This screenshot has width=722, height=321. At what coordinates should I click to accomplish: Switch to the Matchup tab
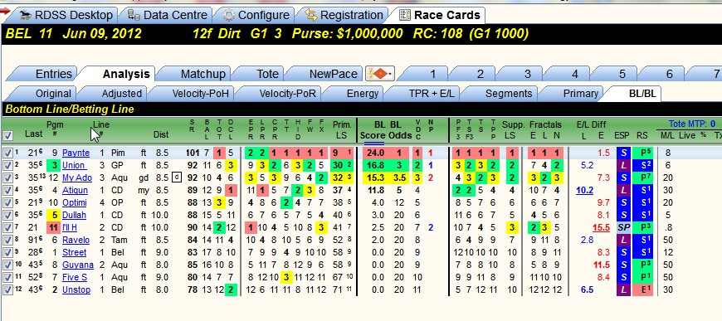(x=203, y=74)
